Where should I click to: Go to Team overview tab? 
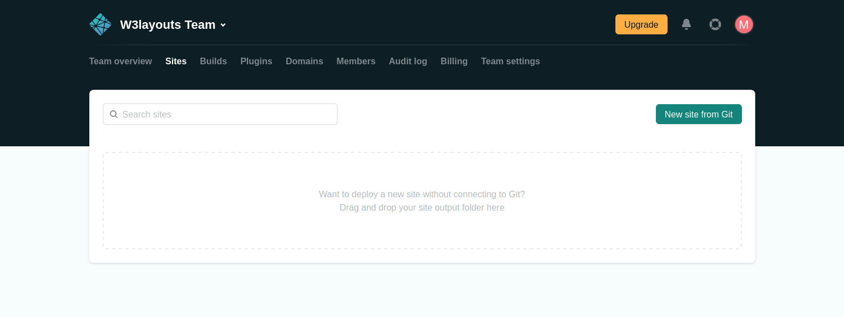pos(120,61)
